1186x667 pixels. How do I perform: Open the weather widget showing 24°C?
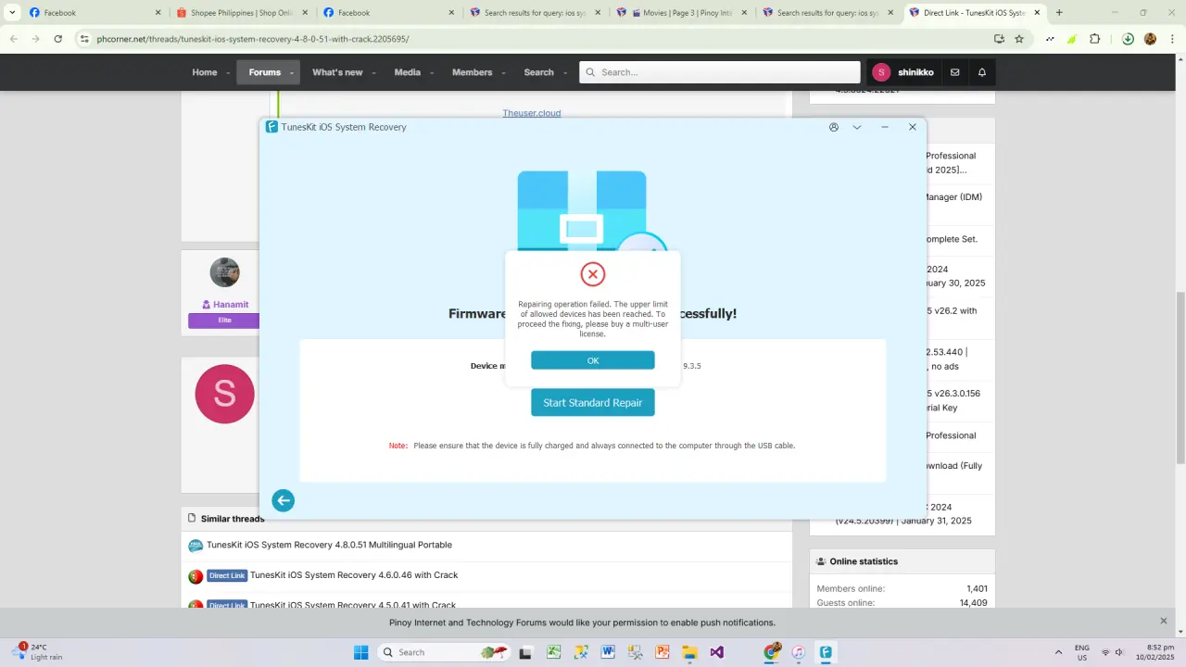37,652
